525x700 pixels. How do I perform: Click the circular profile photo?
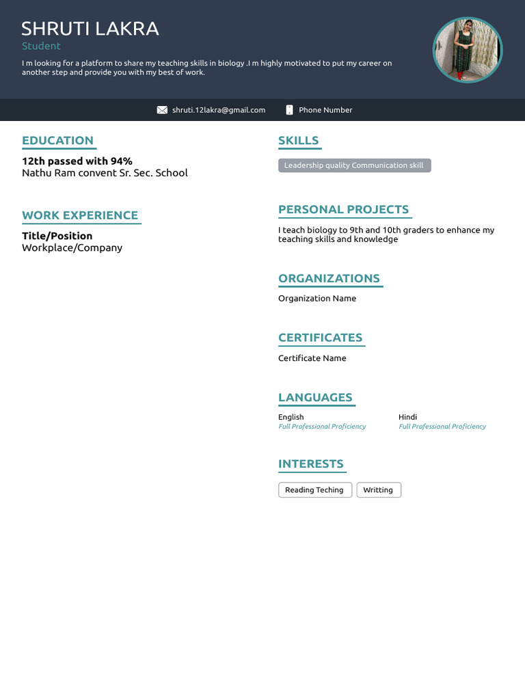tap(468, 50)
